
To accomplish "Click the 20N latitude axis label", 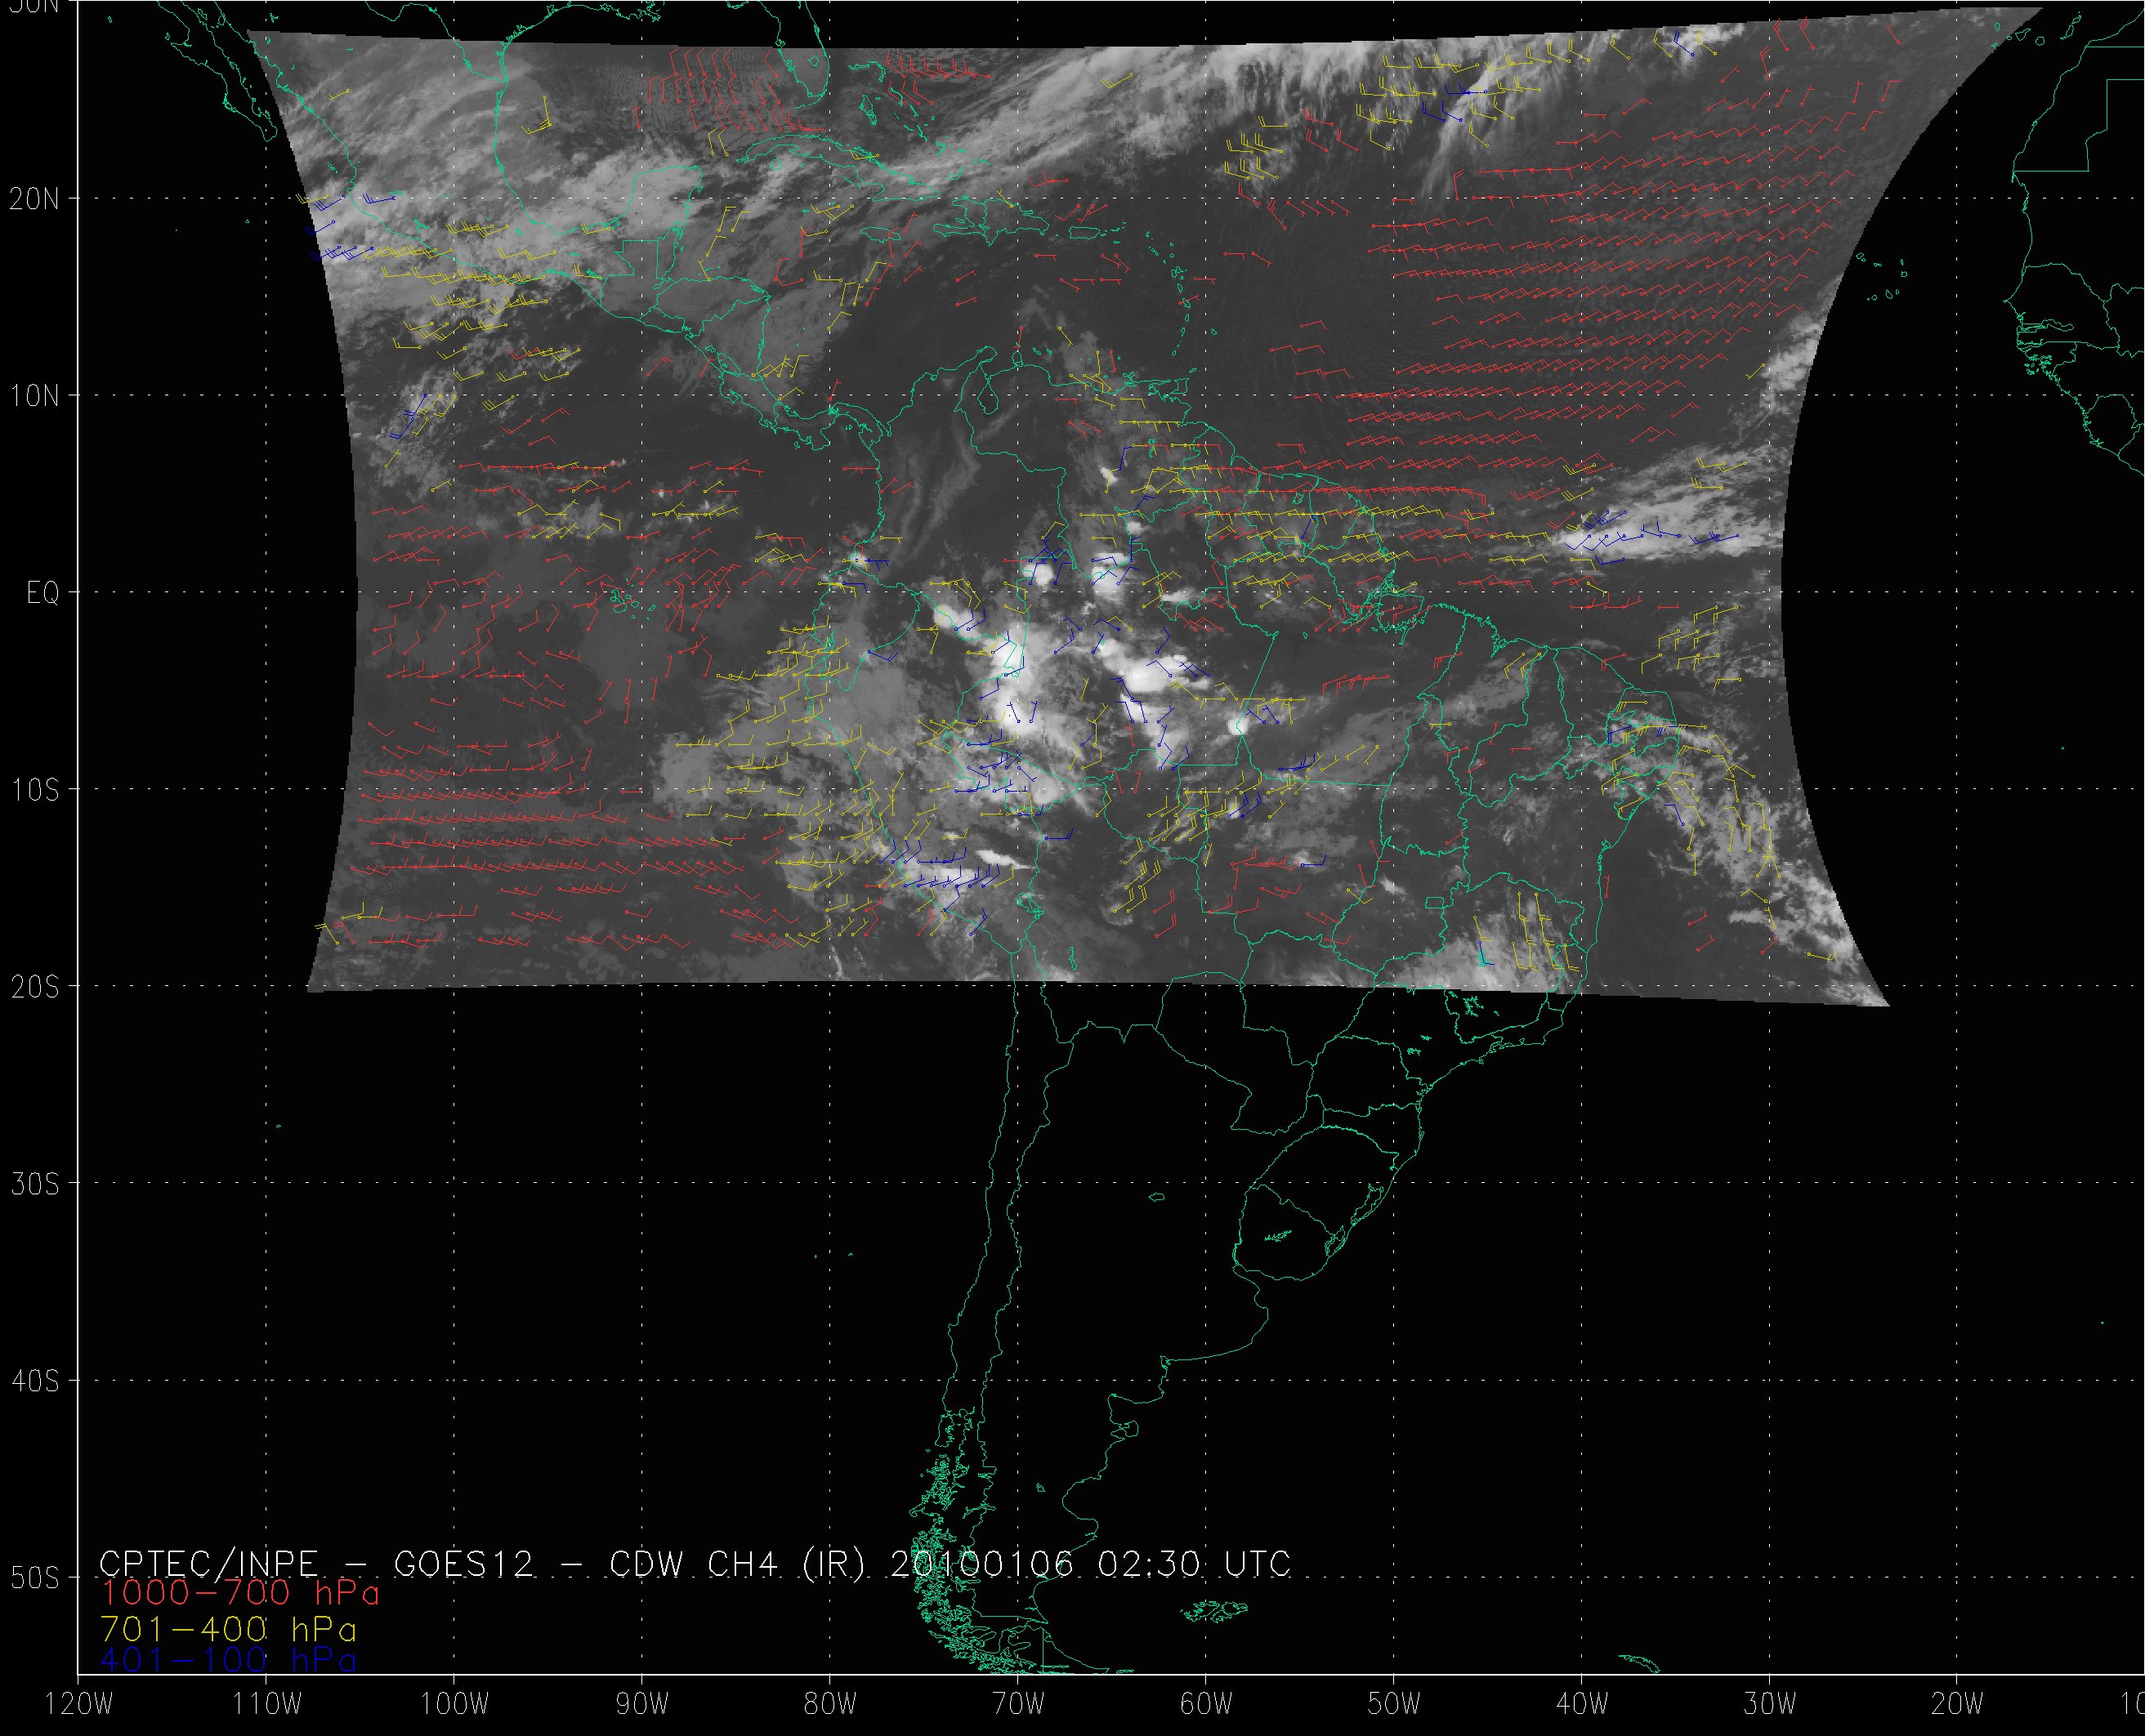I will pyautogui.click(x=34, y=199).
